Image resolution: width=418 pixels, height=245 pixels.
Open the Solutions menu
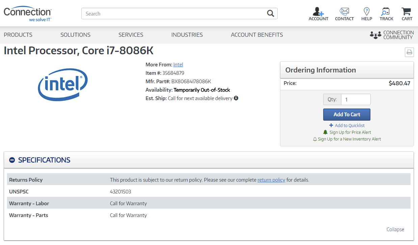(x=75, y=35)
